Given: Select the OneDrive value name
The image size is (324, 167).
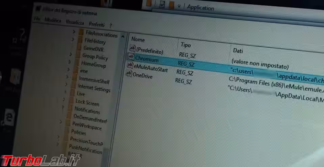Looking at the screenshot, I should click(x=142, y=75).
